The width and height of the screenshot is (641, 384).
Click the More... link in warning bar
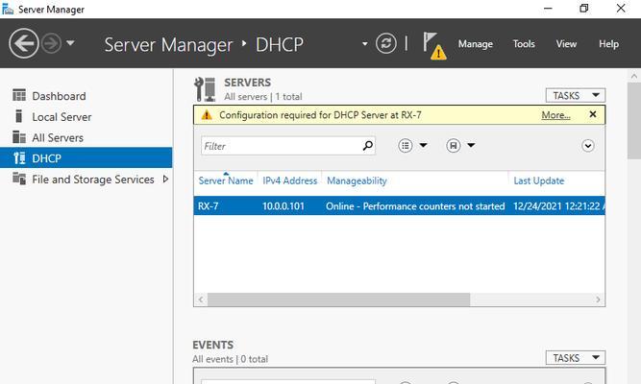(x=555, y=115)
